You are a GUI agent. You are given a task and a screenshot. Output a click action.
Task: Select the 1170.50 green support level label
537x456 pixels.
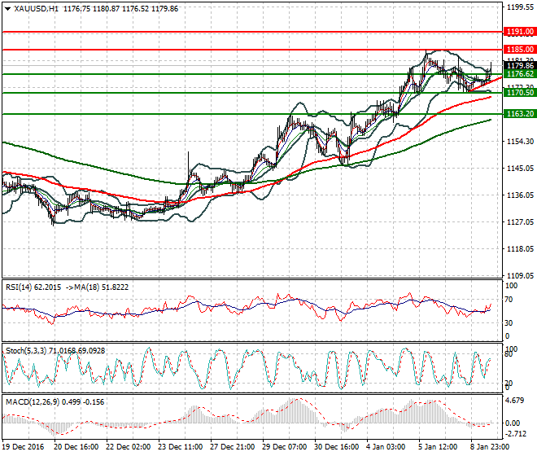tap(520, 93)
